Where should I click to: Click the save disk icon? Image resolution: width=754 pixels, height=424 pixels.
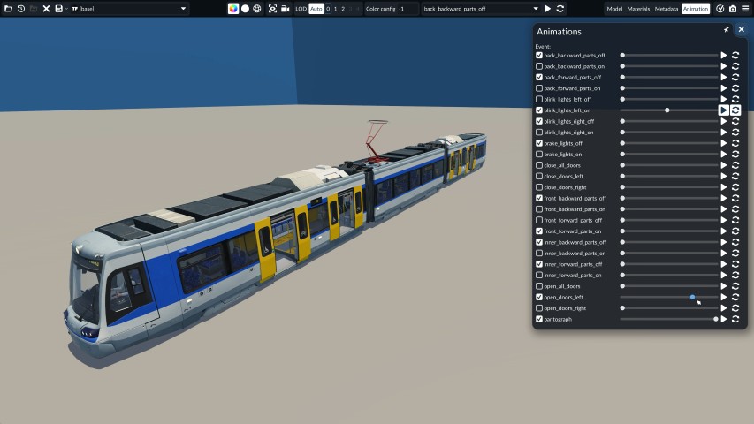tap(58, 9)
